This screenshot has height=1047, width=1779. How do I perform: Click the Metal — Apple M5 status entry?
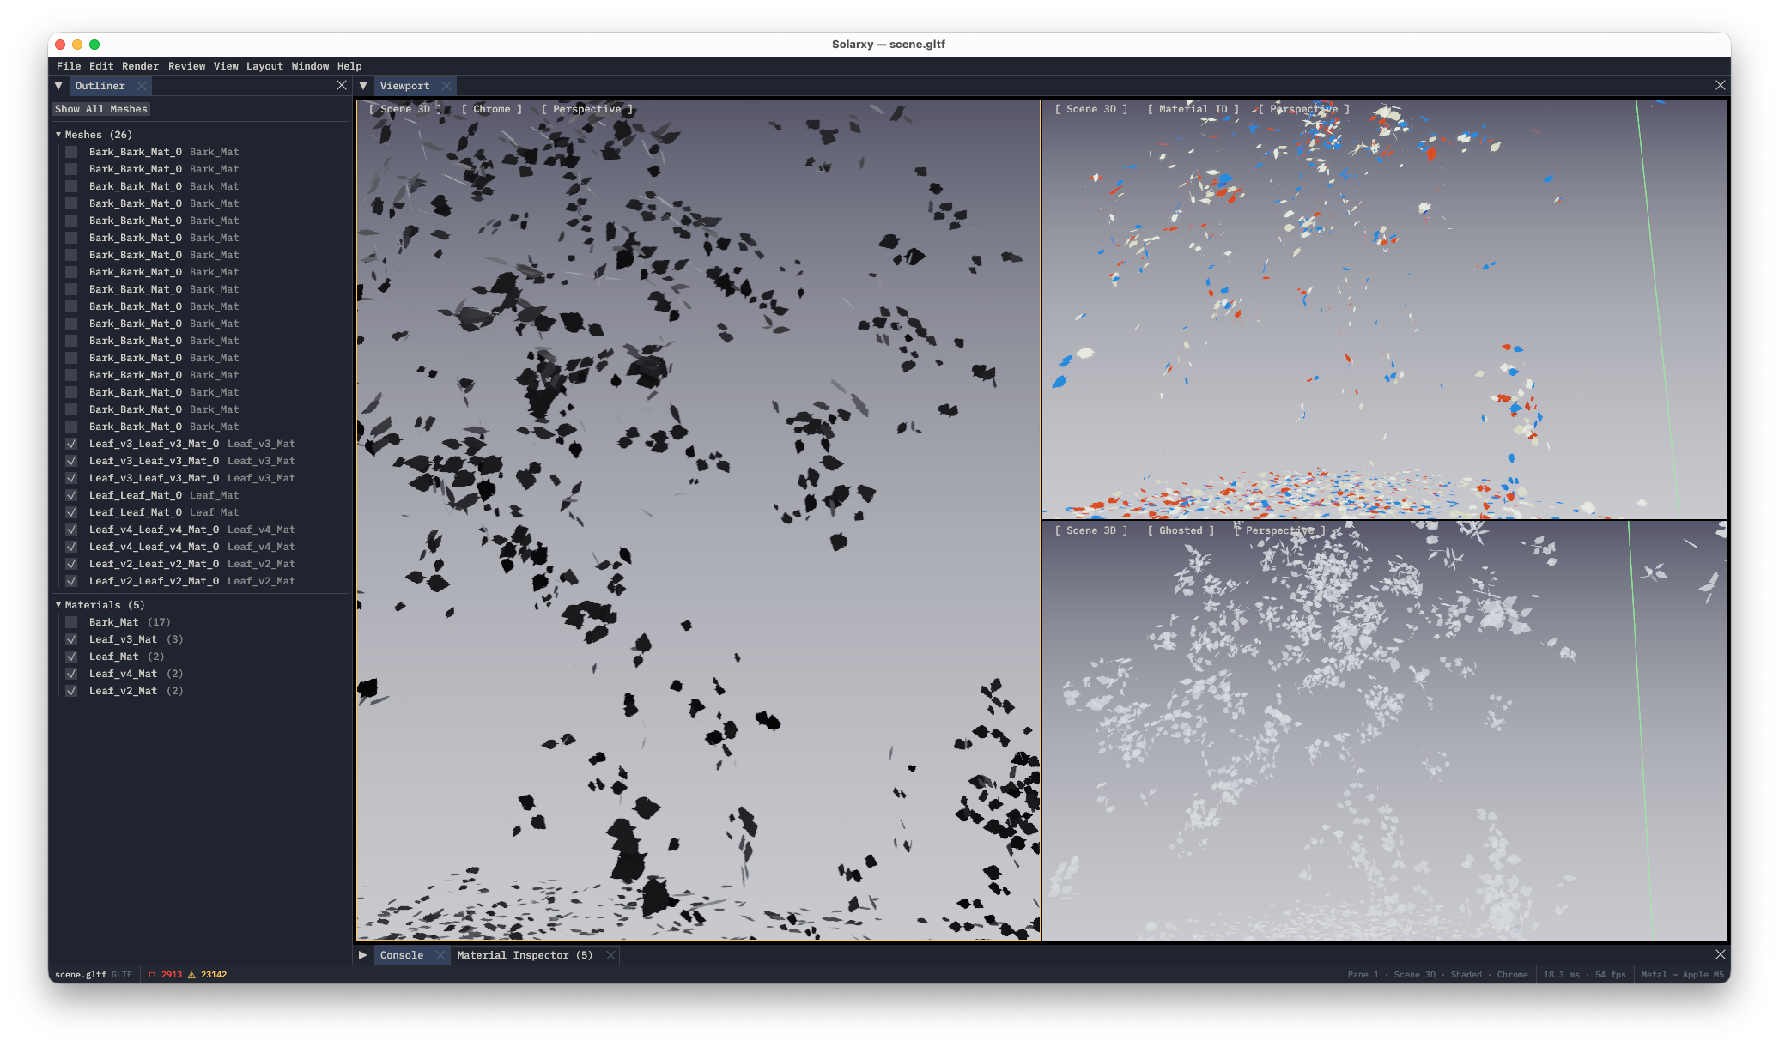click(1682, 975)
